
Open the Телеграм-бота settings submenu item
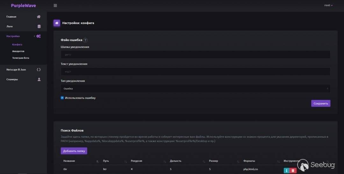(21, 58)
